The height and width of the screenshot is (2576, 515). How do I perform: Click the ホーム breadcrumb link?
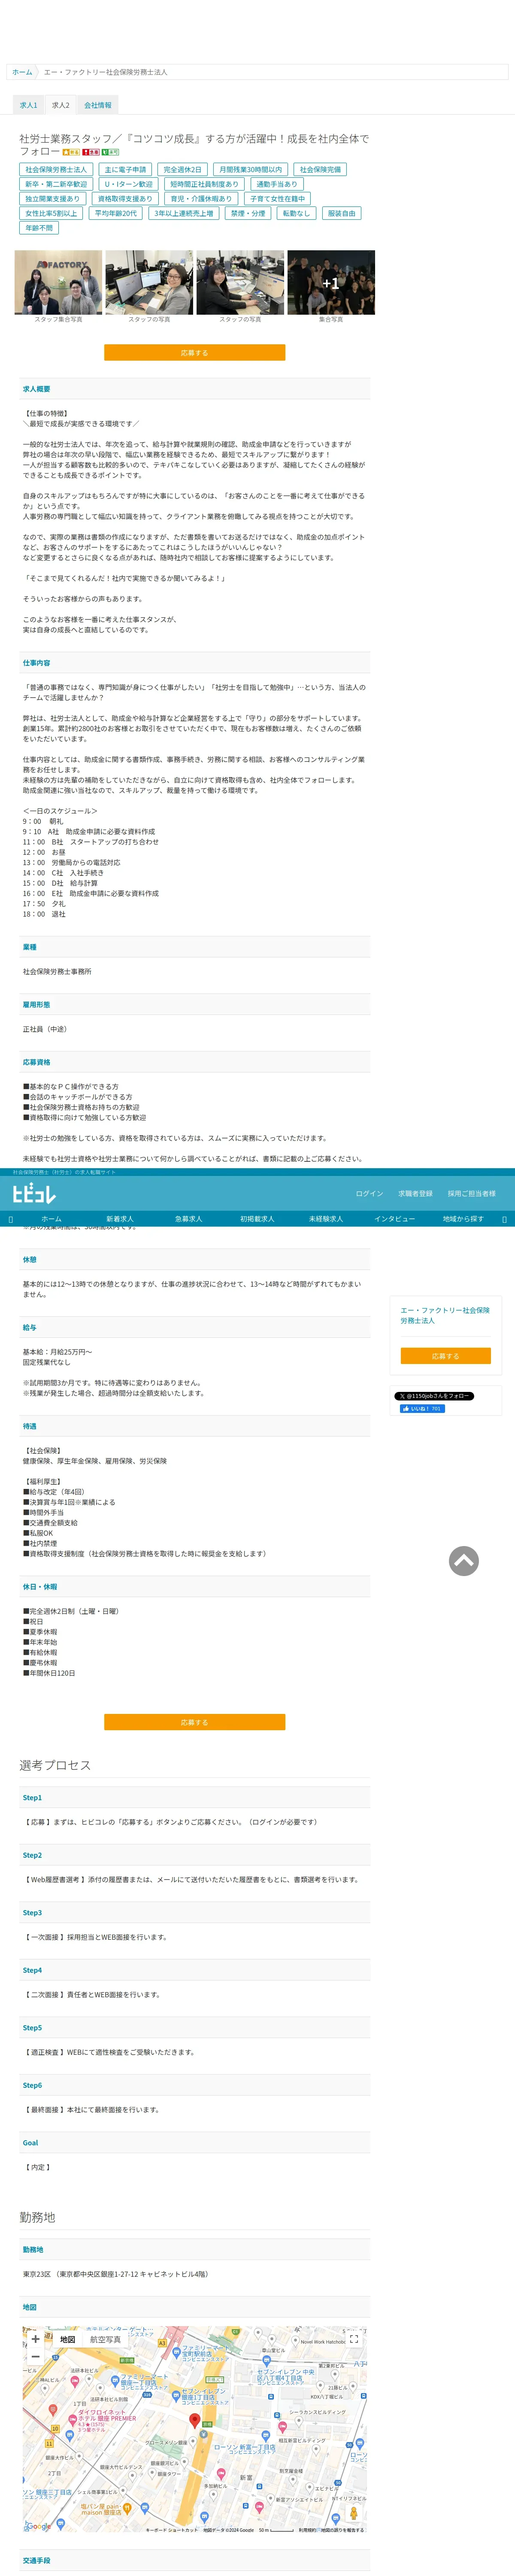pyautogui.click(x=22, y=72)
